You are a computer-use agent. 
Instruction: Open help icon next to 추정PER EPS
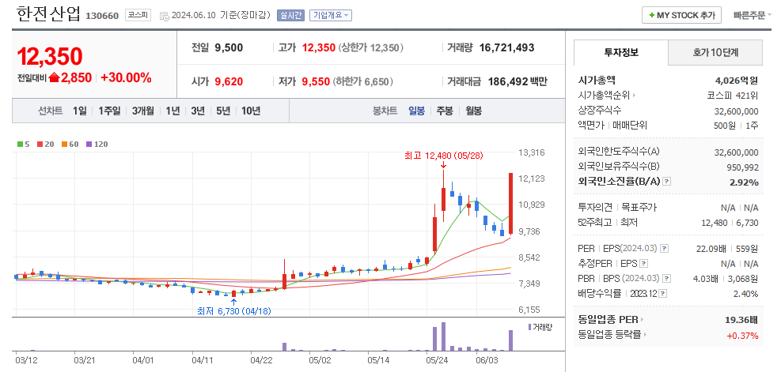tap(644, 263)
